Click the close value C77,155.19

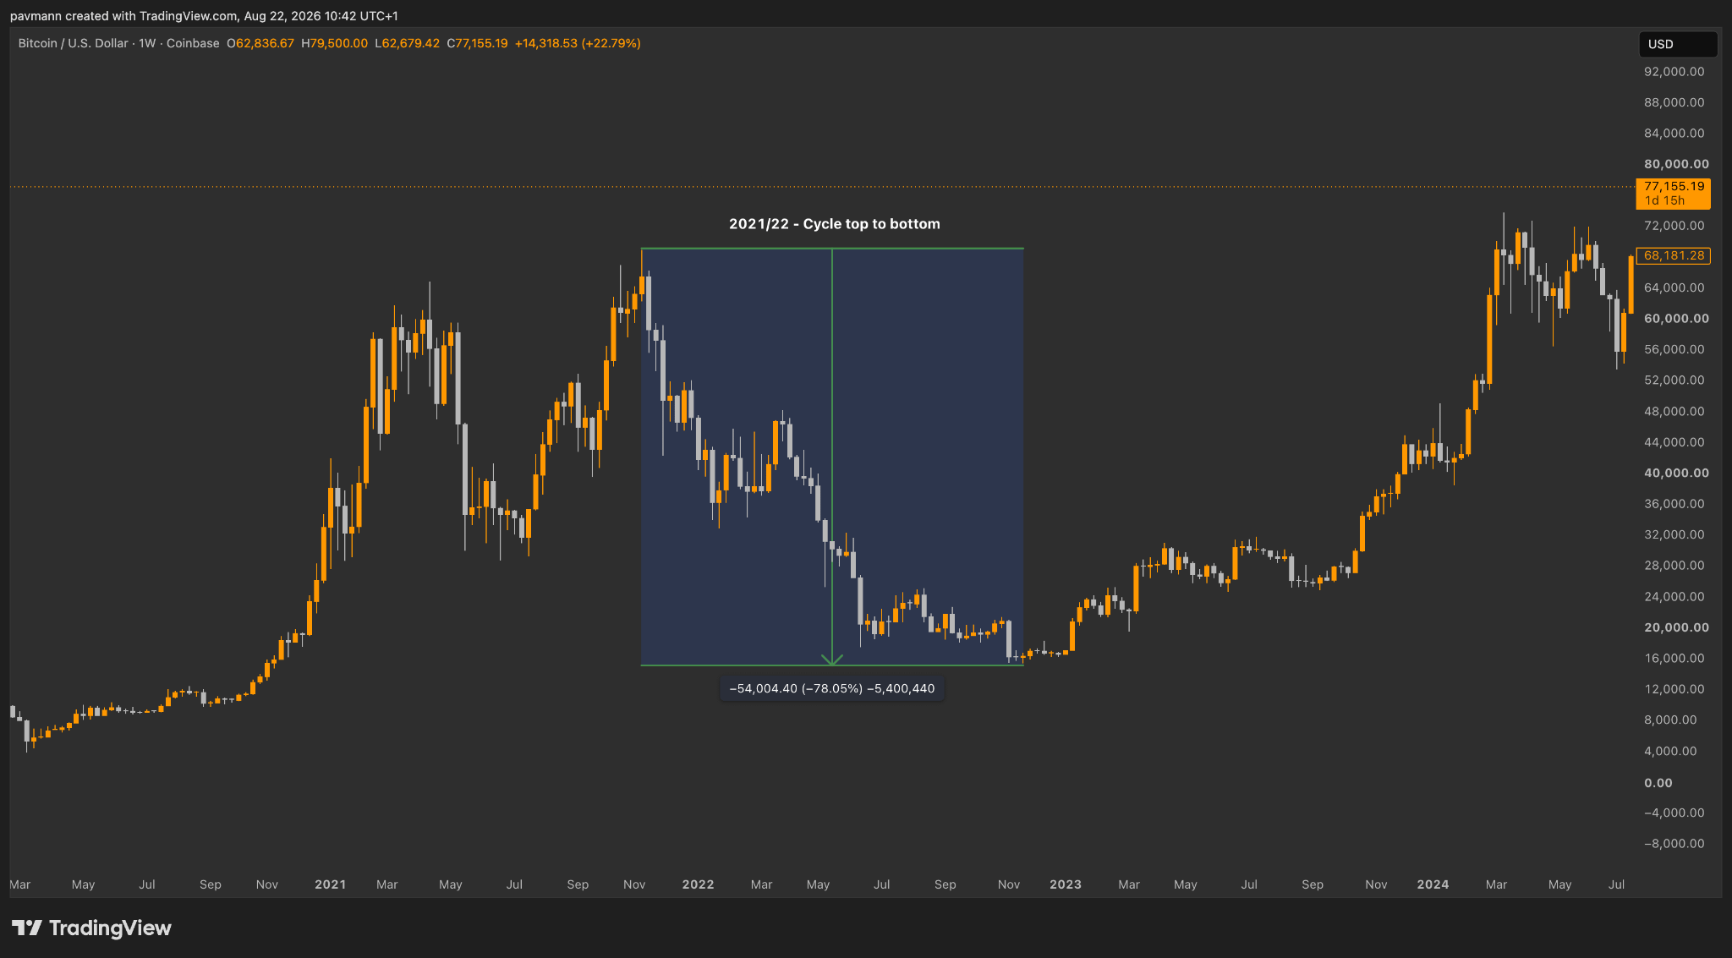(x=478, y=43)
